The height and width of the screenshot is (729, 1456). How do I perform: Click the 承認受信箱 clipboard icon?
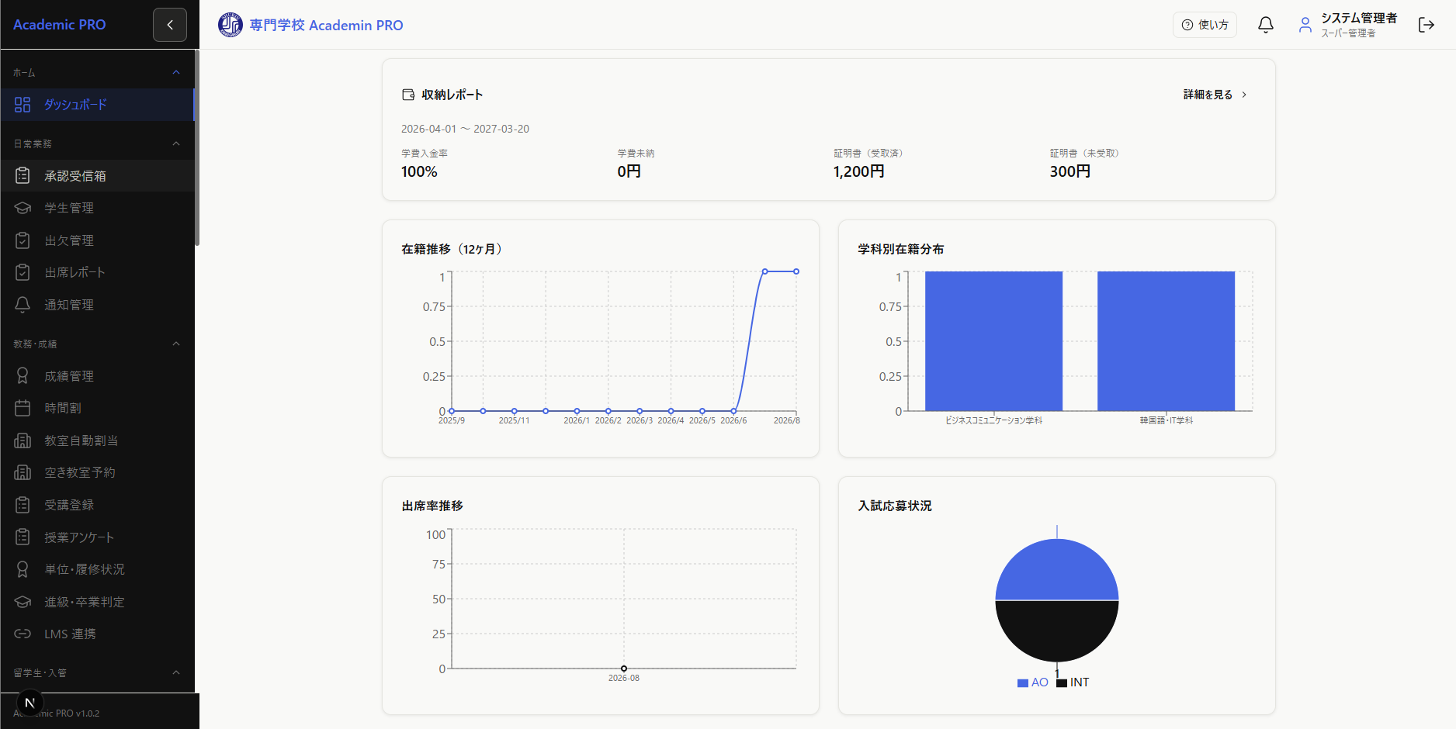23,176
